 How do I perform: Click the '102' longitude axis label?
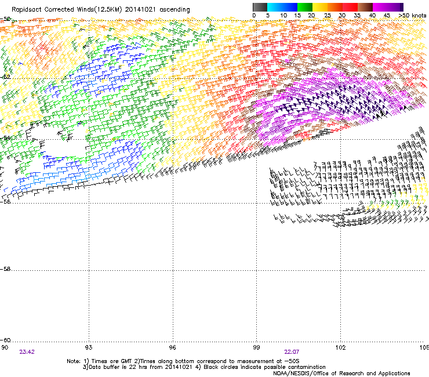coord(340,347)
